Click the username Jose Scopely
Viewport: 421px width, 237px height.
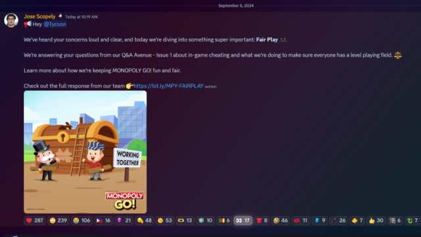pyautogui.click(x=39, y=16)
